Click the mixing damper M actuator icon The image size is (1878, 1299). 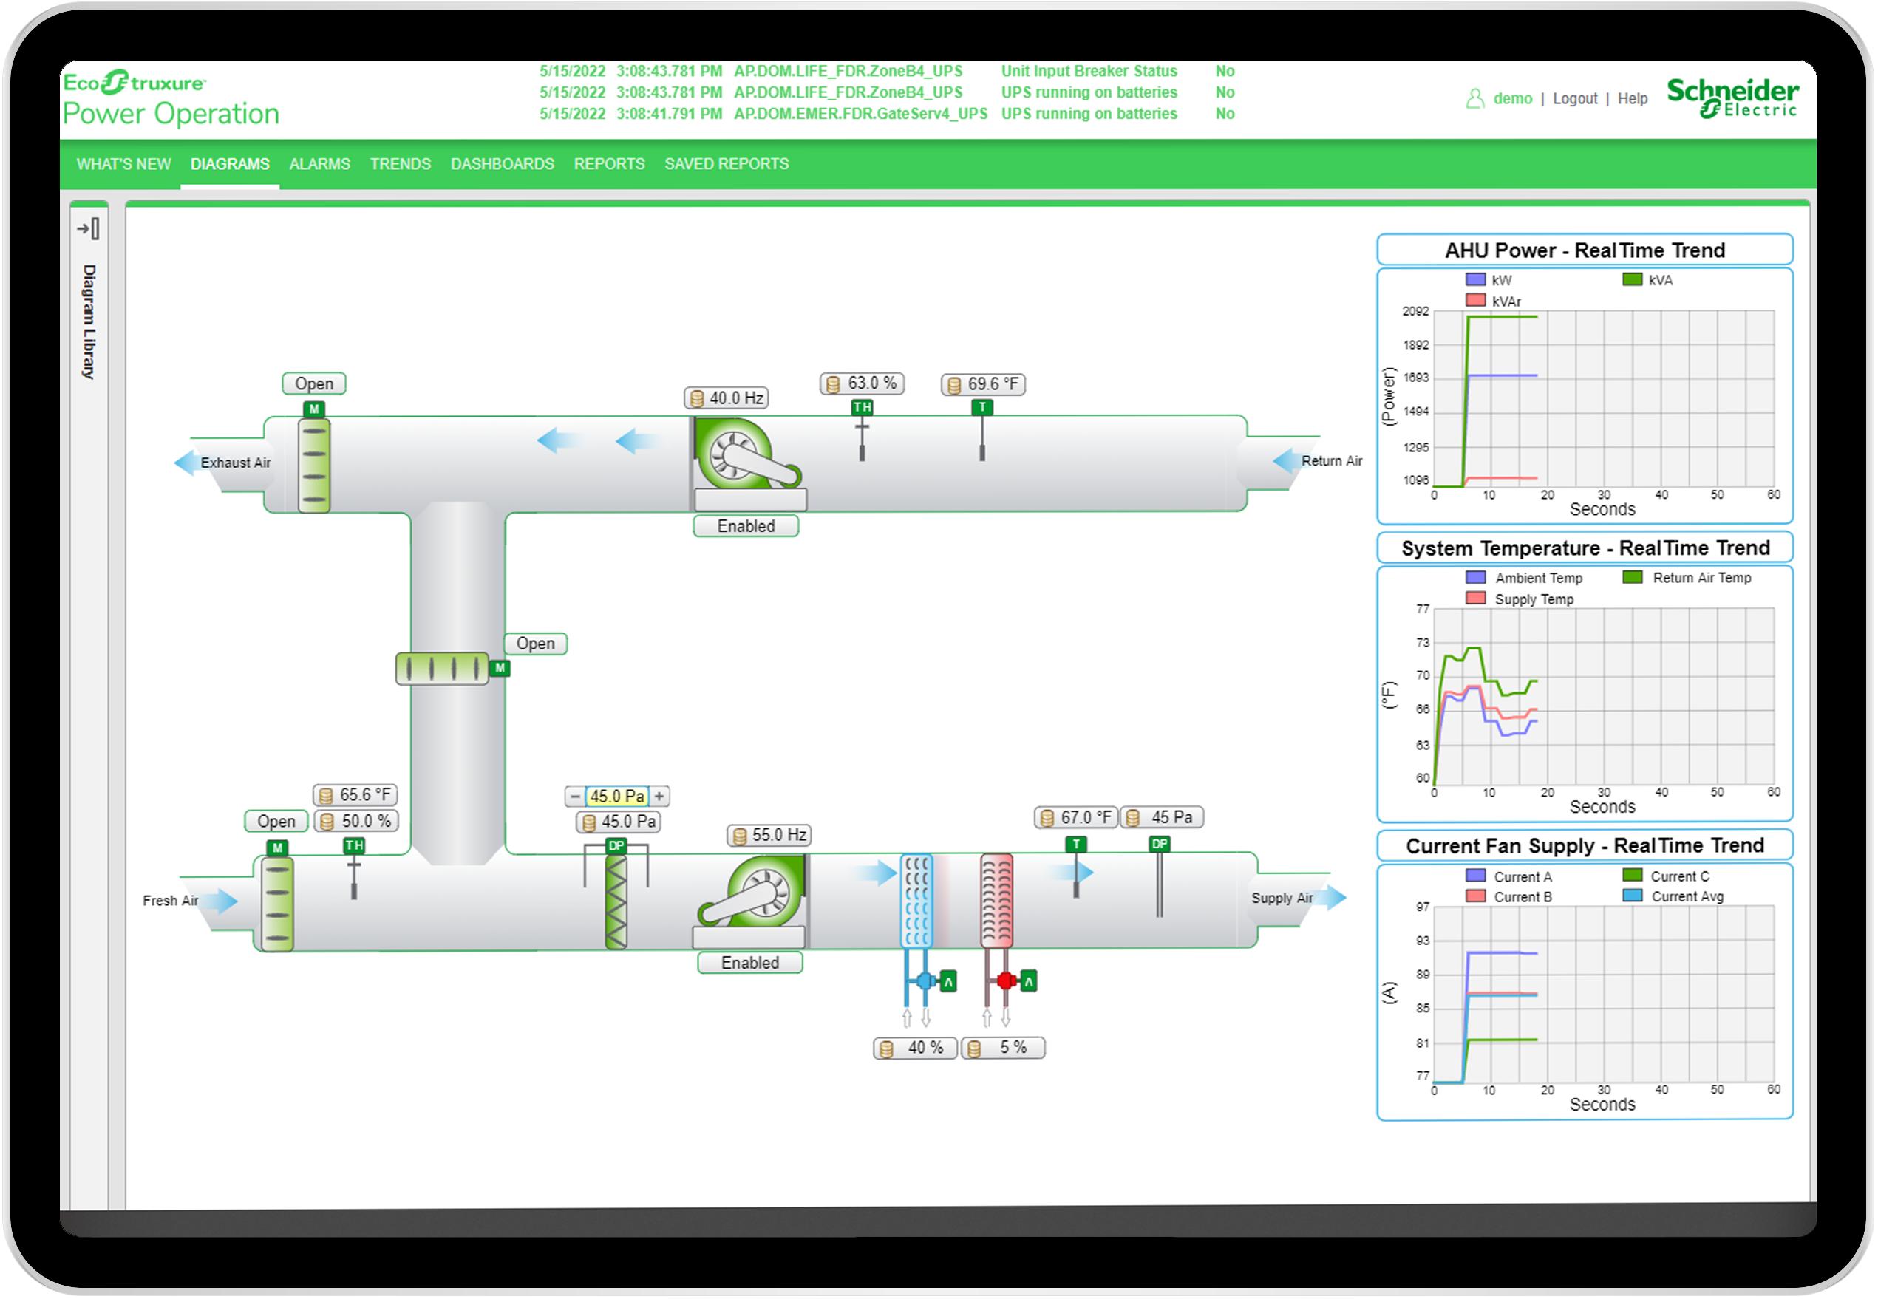(x=500, y=668)
